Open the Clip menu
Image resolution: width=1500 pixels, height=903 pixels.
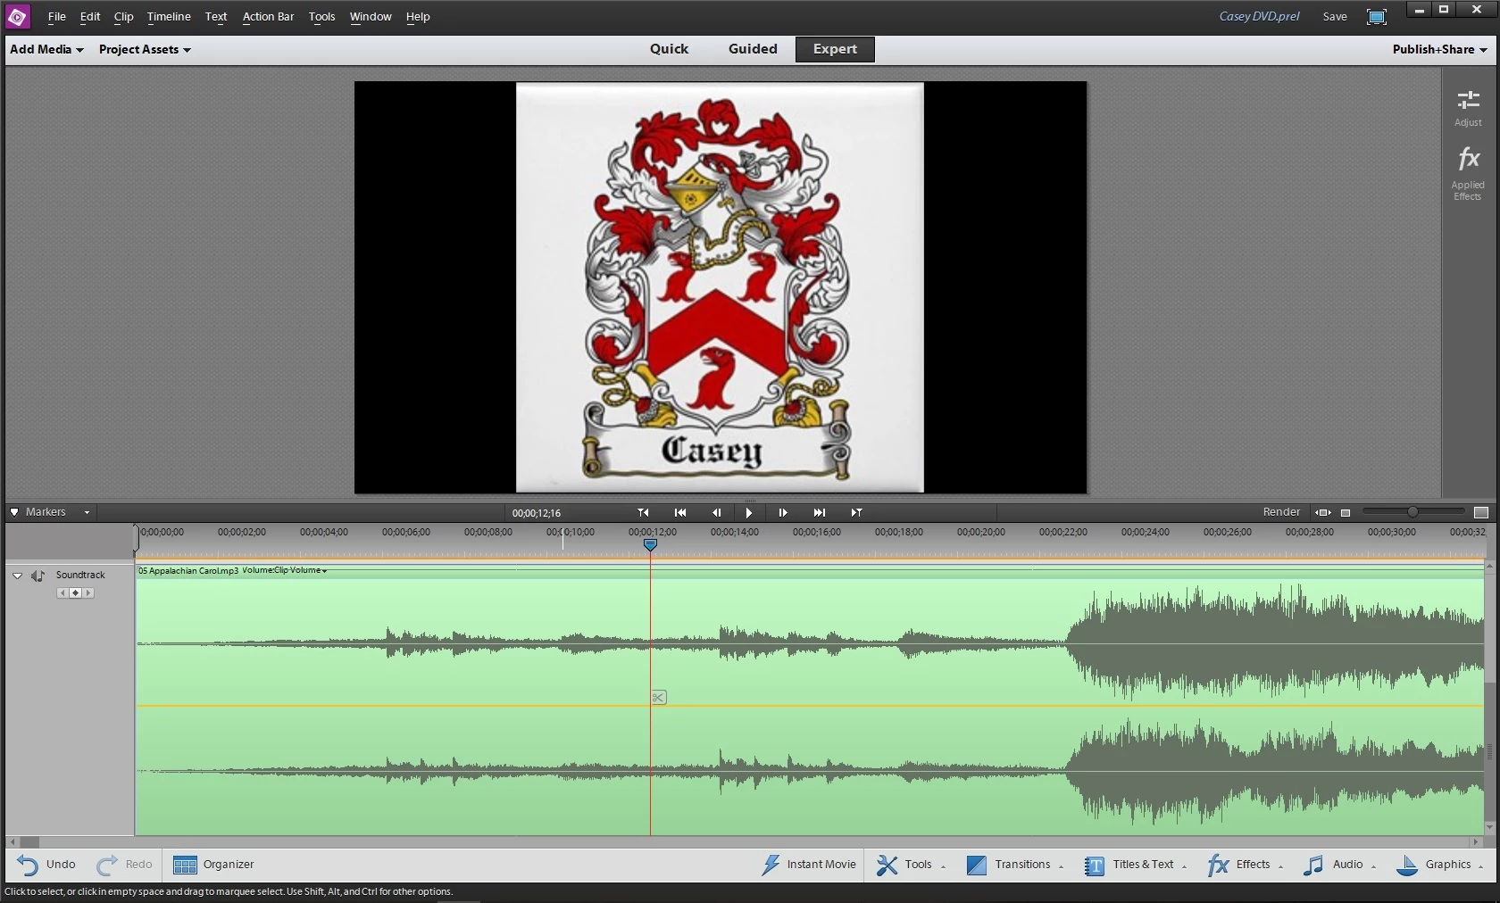[124, 16]
